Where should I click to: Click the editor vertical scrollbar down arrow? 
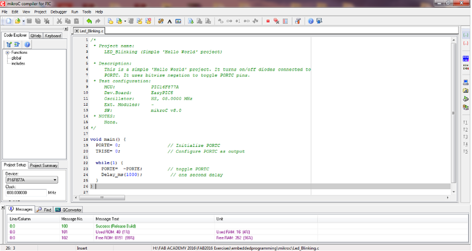[453, 192]
